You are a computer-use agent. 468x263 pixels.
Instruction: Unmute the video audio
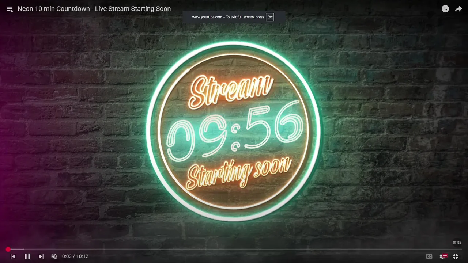coord(54,256)
